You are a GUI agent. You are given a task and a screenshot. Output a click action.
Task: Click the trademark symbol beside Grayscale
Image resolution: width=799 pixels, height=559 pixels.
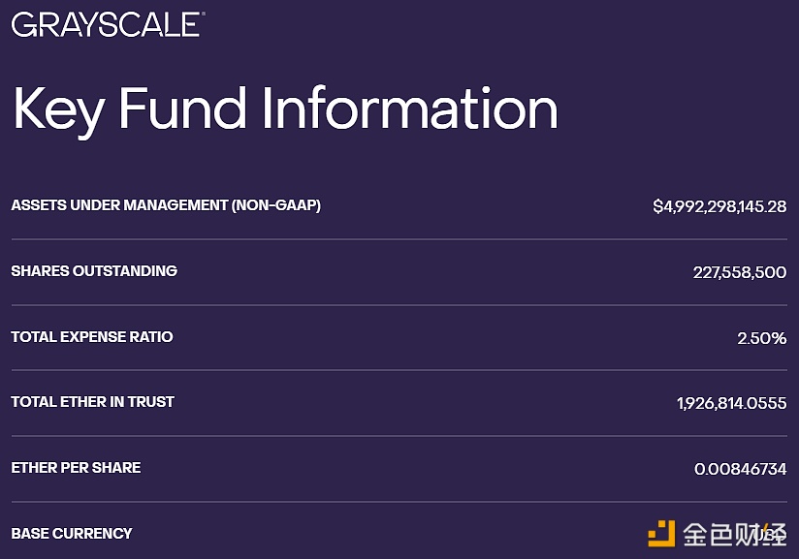point(203,14)
